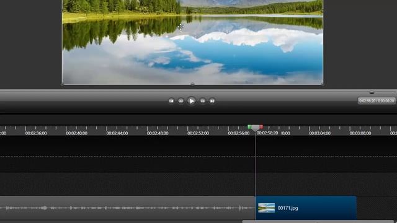Select the 00171.jpg clip on the timeline

[x=306, y=208]
